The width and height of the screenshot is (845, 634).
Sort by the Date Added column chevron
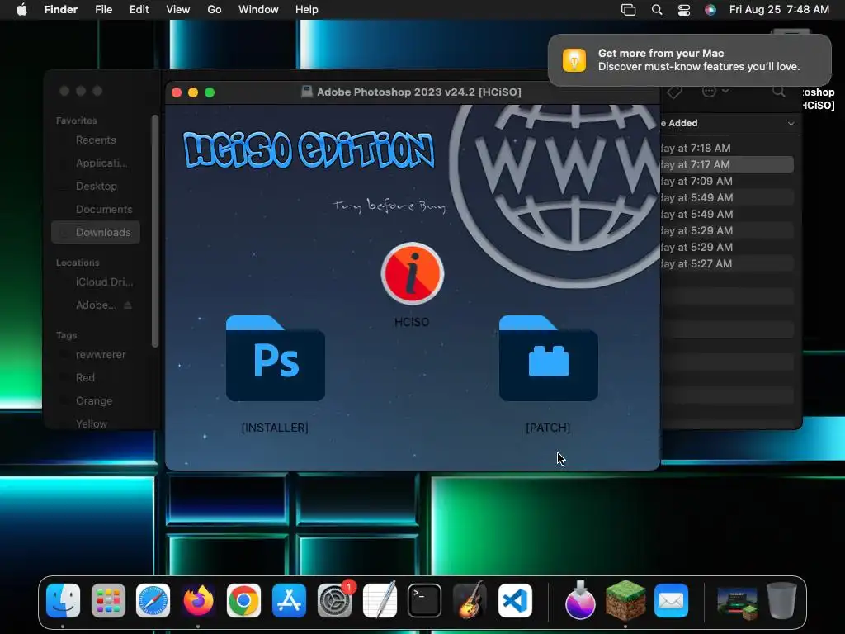point(791,124)
